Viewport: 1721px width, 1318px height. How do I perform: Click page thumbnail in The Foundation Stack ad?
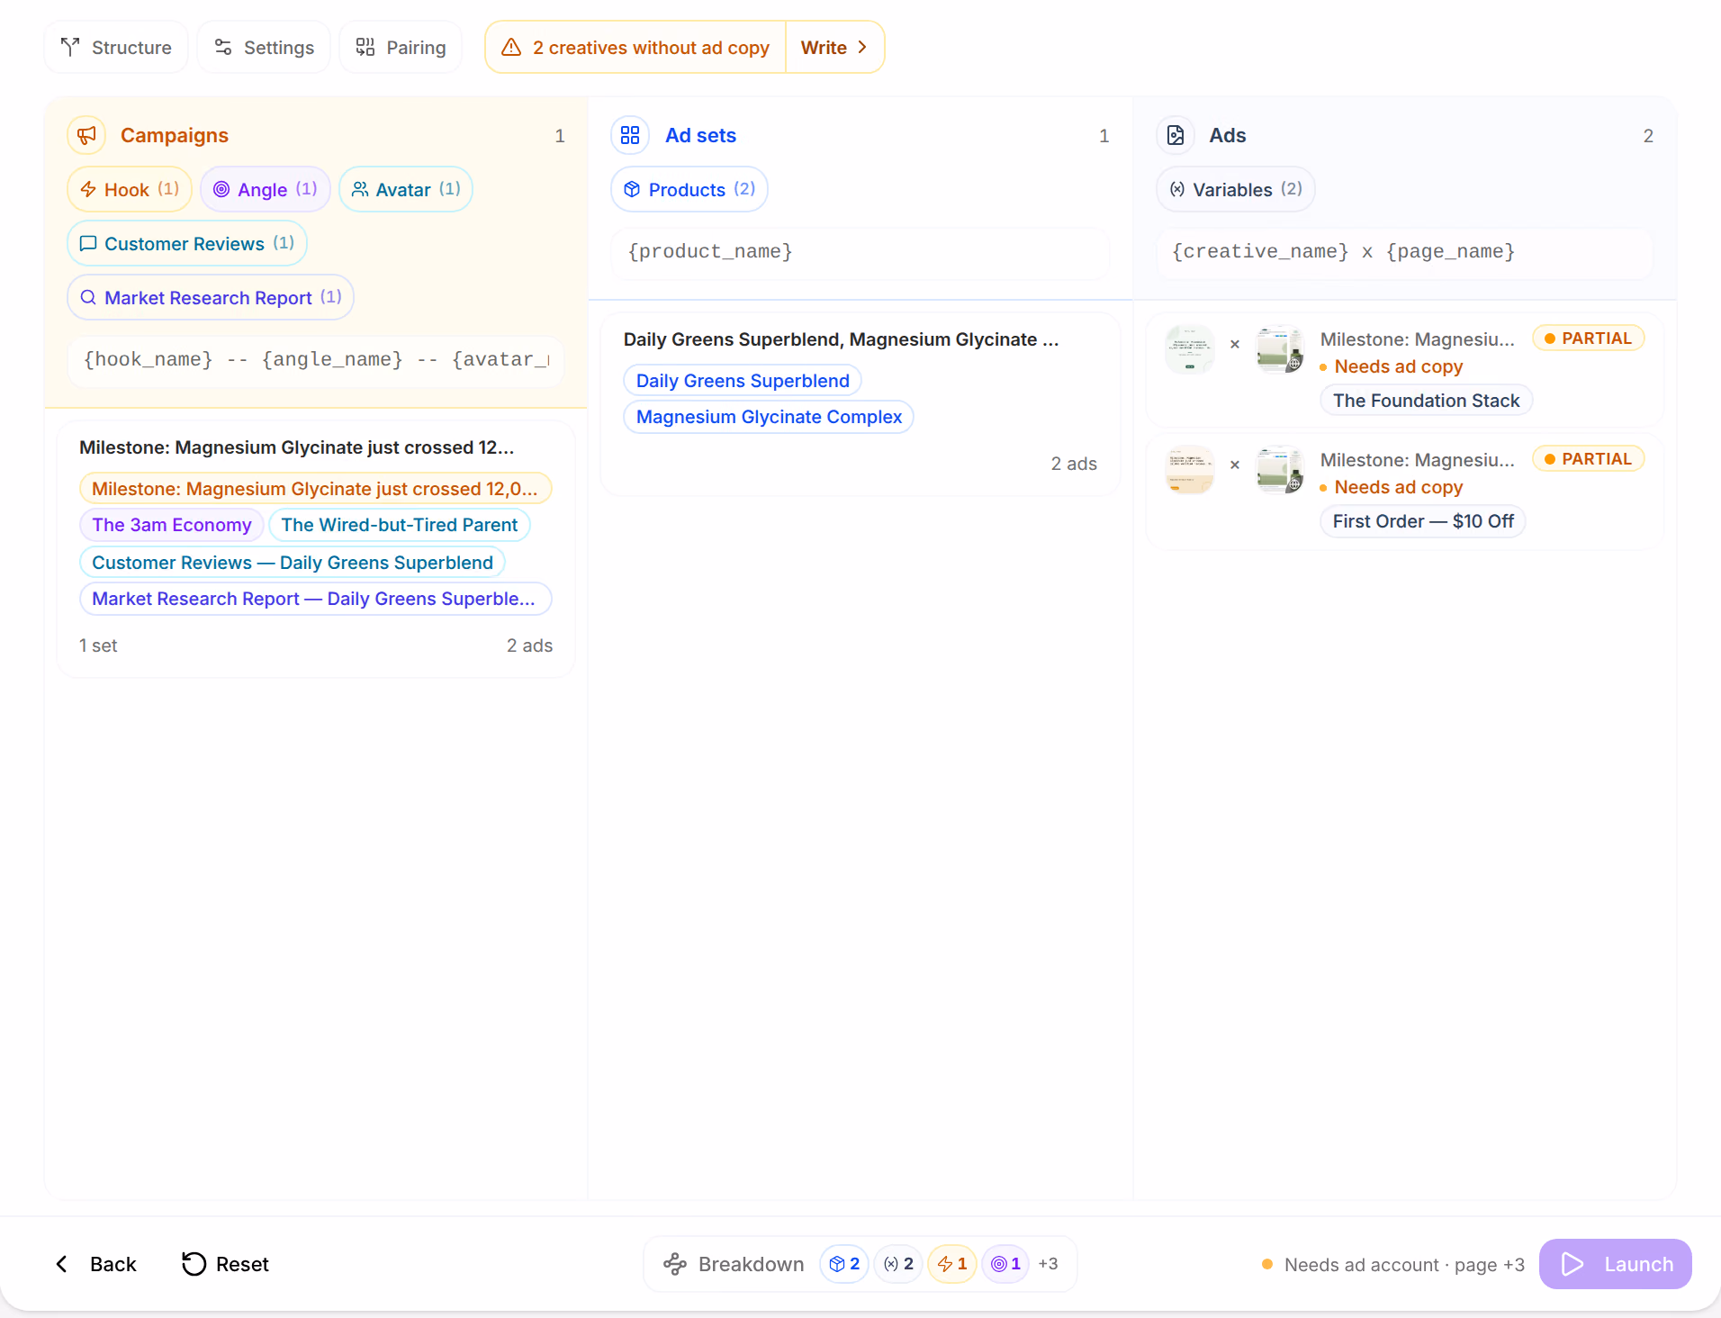click(1280, 349)
